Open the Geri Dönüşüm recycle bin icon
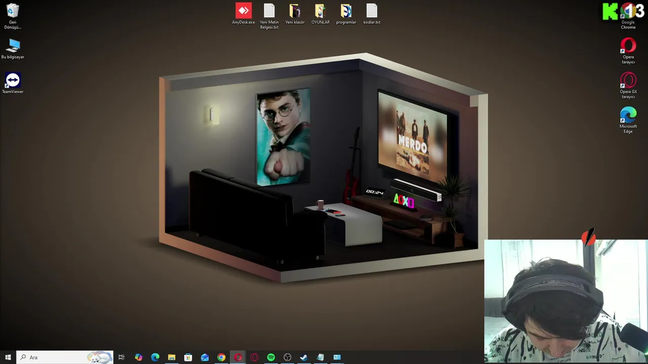648x364 pixels. 13,16
